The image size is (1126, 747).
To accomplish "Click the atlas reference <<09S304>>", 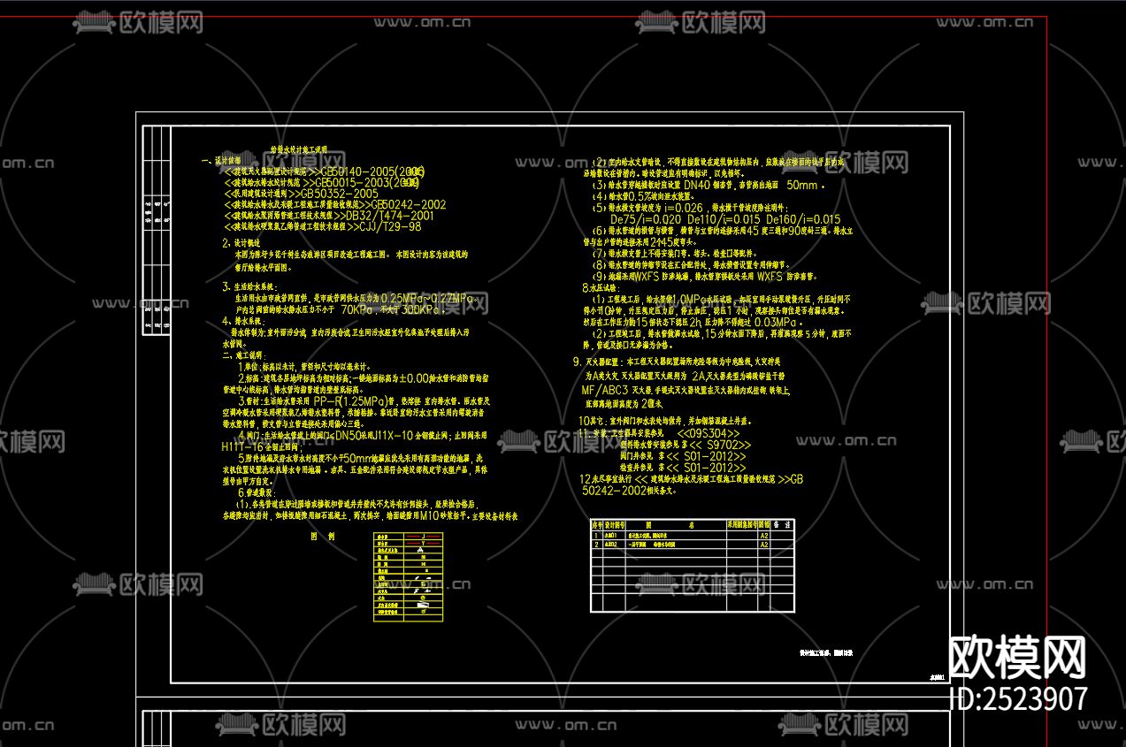I will point(709,434).
